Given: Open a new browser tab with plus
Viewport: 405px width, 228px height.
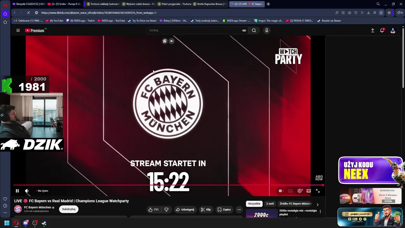Looking at the screenshot, I should (x=268, y=4).
